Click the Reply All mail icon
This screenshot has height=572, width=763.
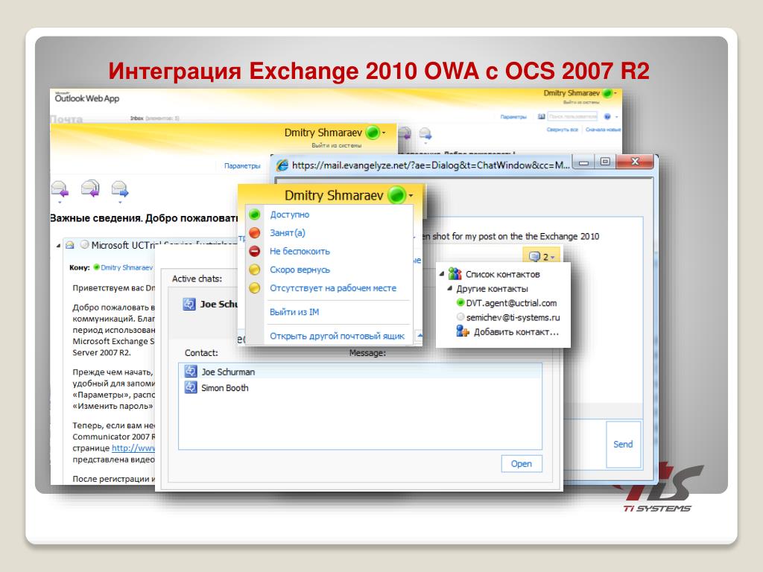click(90, 188)
